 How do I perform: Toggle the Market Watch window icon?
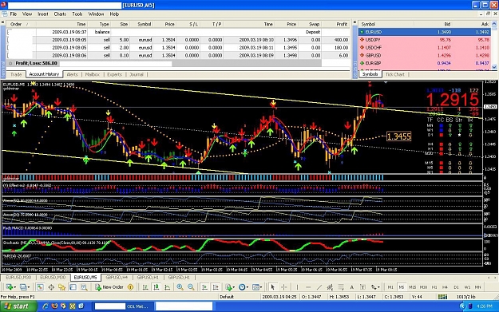(40, 287)
